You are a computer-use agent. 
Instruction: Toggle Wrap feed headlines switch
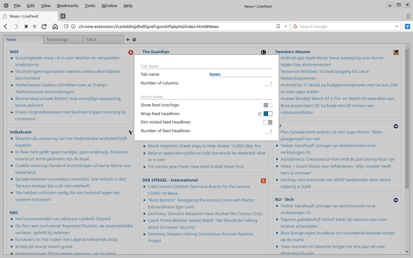click(x=268, y=114)
